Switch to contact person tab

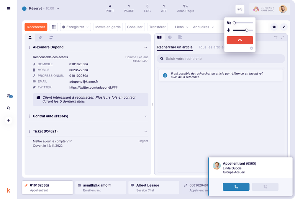tap(30, 38)
